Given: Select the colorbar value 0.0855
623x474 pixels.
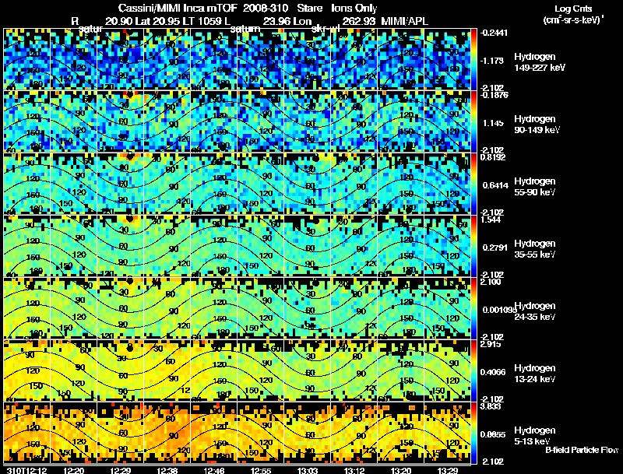Looking at the screenshot, I should pyautogui.click(x=494, y=435).
